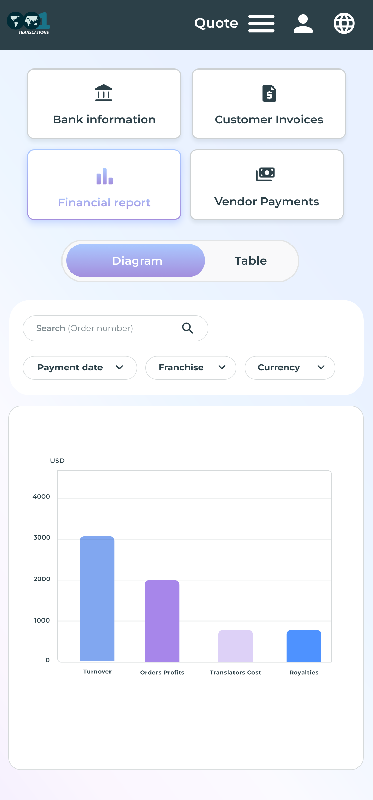
Task: Open the hamburger navigation menu
Action: point(261,24)
